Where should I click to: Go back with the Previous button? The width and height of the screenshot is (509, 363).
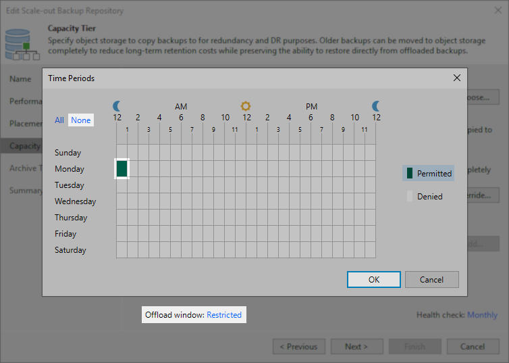click(x=298, y=347)
